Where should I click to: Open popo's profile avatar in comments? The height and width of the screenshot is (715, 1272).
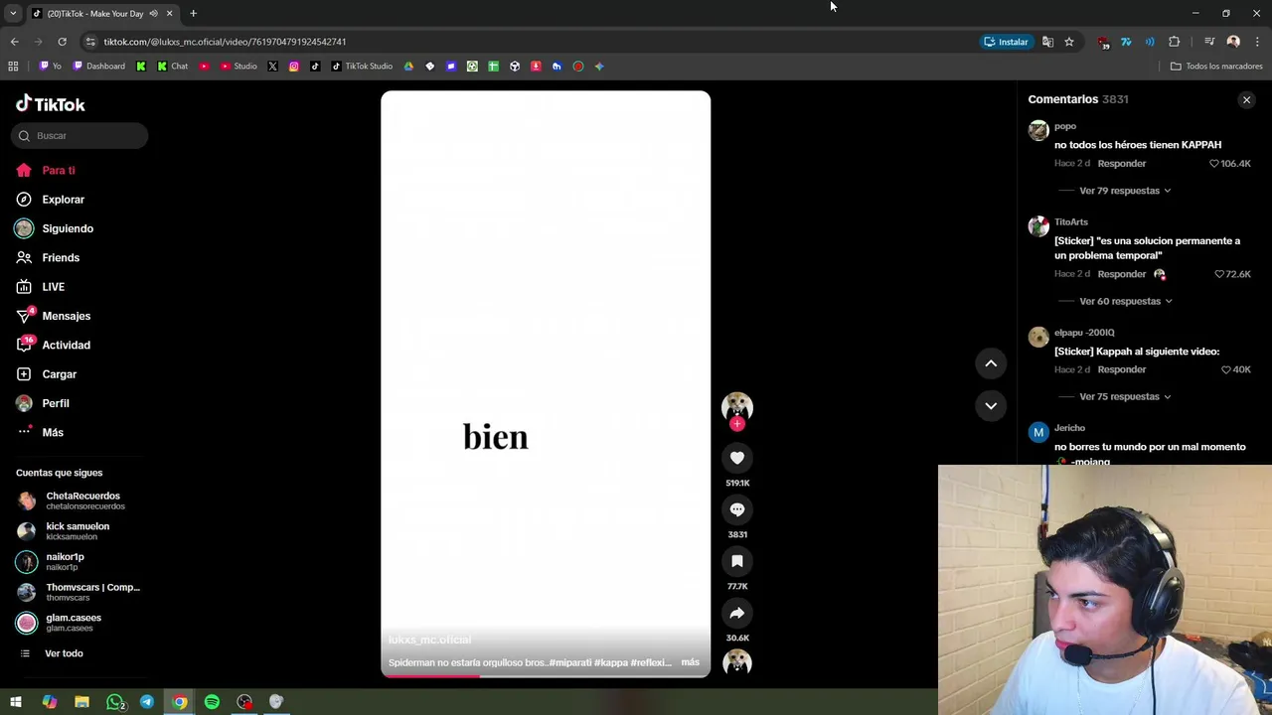(x=1038, y=131)
